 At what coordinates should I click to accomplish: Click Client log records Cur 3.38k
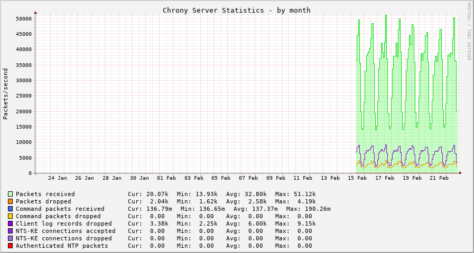click(159, 223)
